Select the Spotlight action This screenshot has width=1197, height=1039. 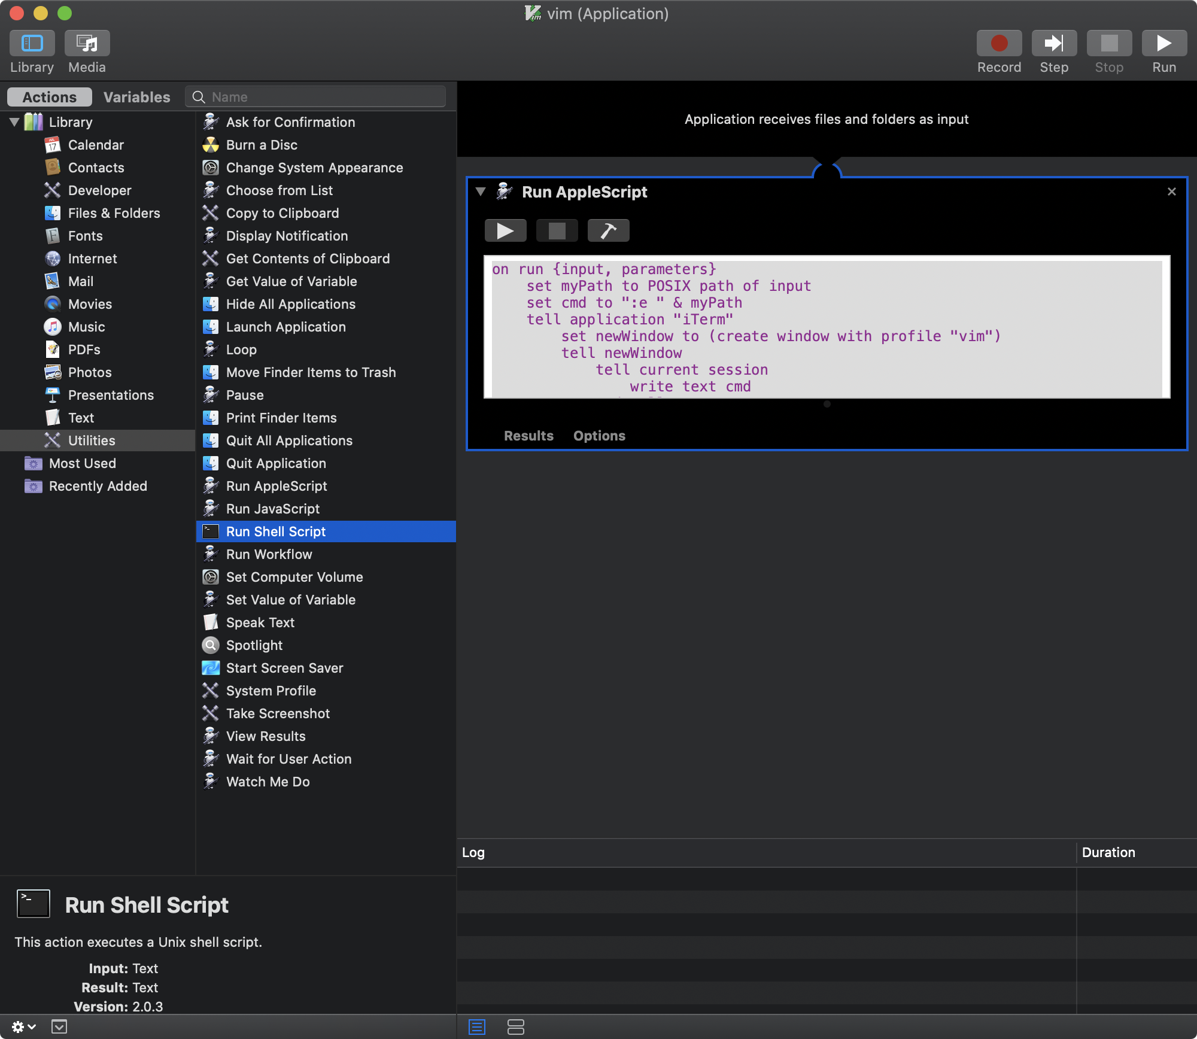(x=326, y=645)
